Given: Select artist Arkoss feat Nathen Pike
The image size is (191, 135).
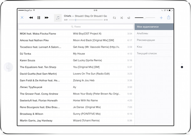Looking at the screenshot, I should point(34,40).
